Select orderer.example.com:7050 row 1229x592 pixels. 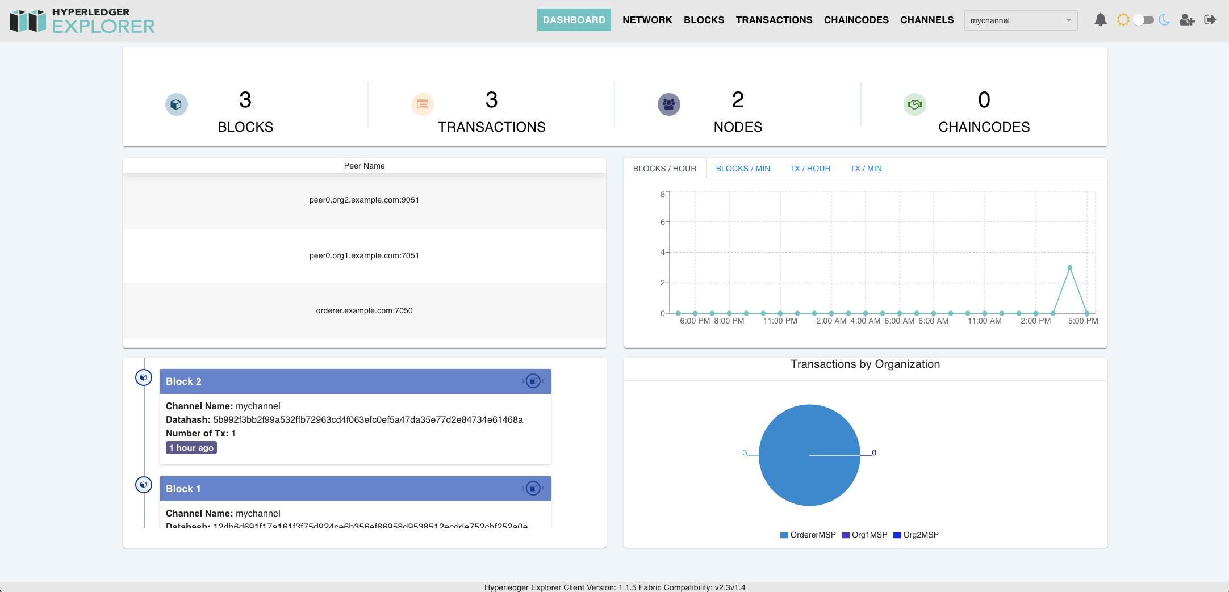(365, 311)
